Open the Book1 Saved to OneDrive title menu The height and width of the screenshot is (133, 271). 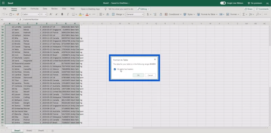tap(116, 3)
